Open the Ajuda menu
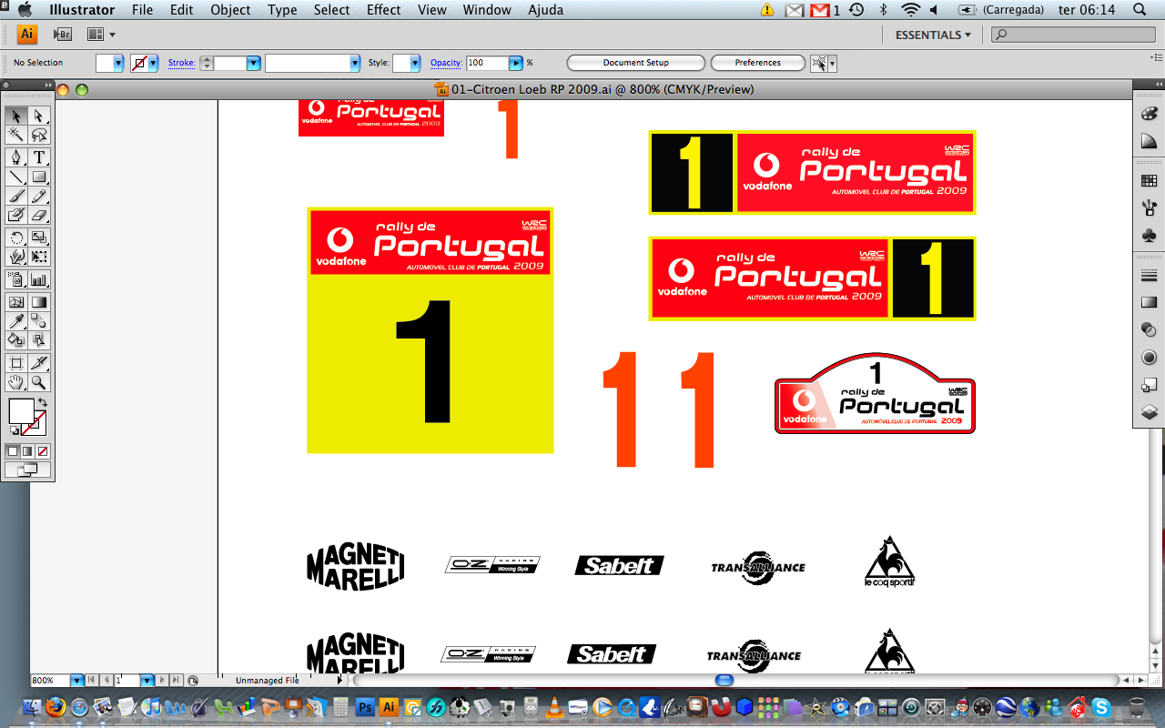 pos(545,10)
